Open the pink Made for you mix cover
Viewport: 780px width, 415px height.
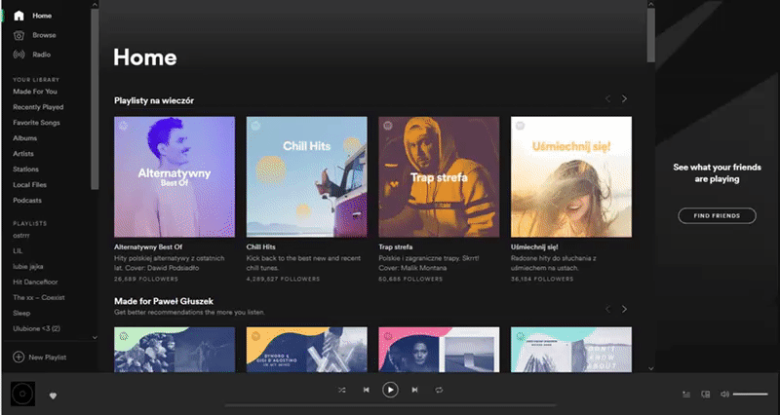tap(439, 350)
